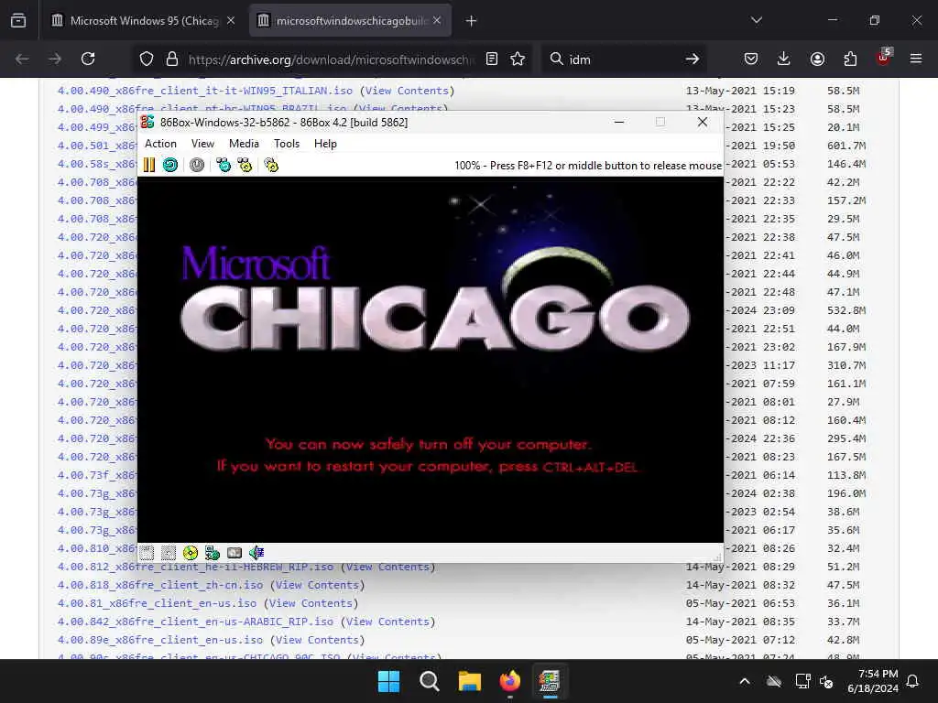Screen dimensions: 938x703
Task: Toggle Firefox reader view icon
Action: pos(492,59)
